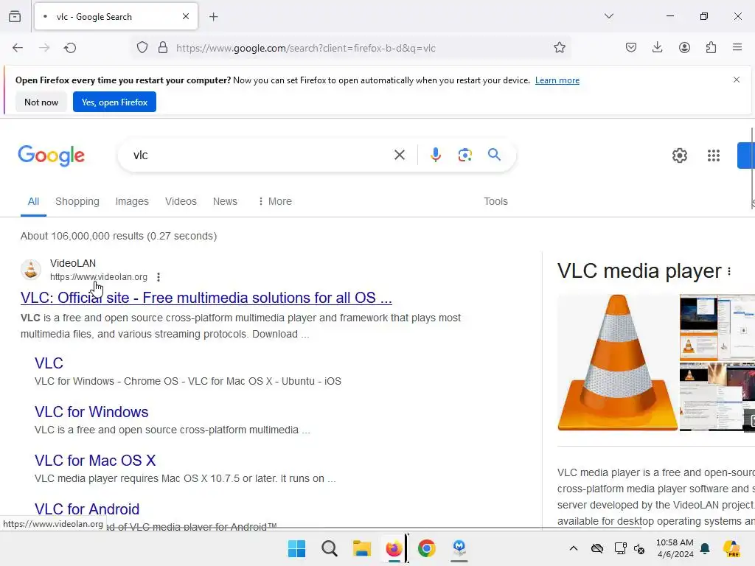Choose Not now in notification
This screenshot has width=755, height=566.
pos(41,102)
